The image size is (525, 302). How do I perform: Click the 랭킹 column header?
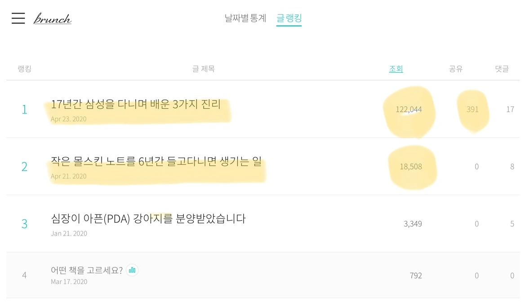(24, 69)
